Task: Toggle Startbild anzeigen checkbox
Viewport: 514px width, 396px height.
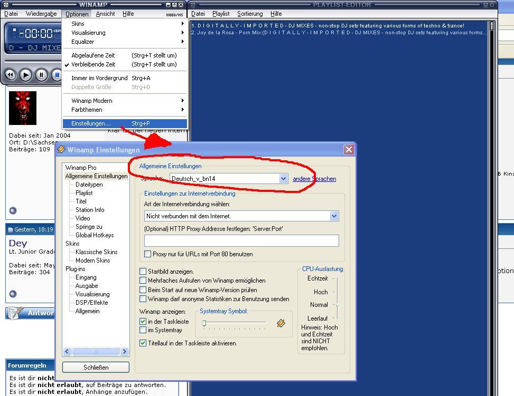Action: [x=143, y=272]
